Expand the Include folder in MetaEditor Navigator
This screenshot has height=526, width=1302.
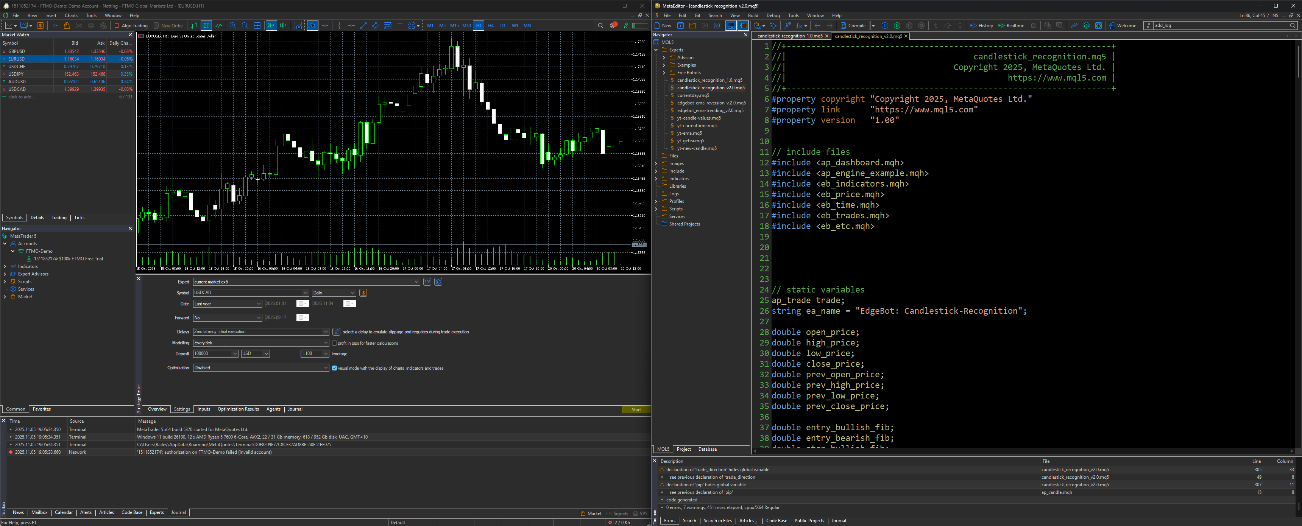tap(656, 171)
